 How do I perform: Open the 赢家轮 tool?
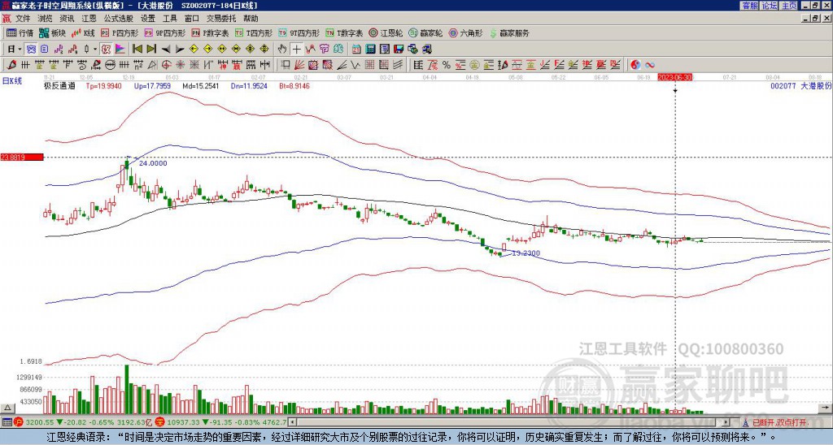coord(425,32)
